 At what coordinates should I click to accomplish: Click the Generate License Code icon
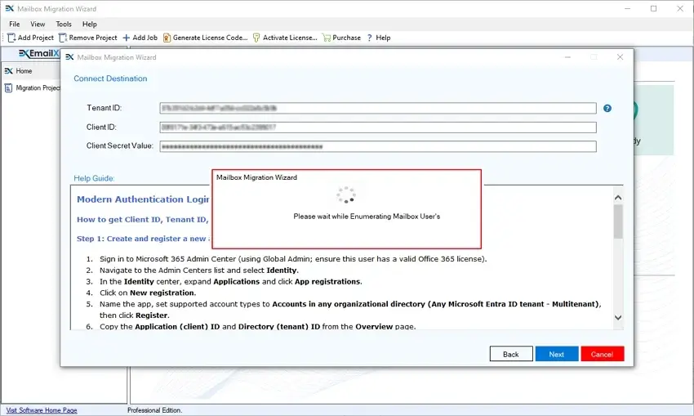point(167,38)
